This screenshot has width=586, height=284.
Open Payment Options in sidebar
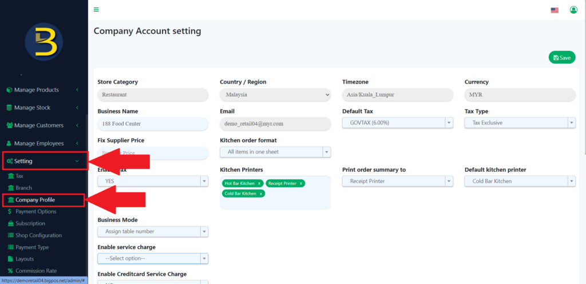tap(35, 211)
